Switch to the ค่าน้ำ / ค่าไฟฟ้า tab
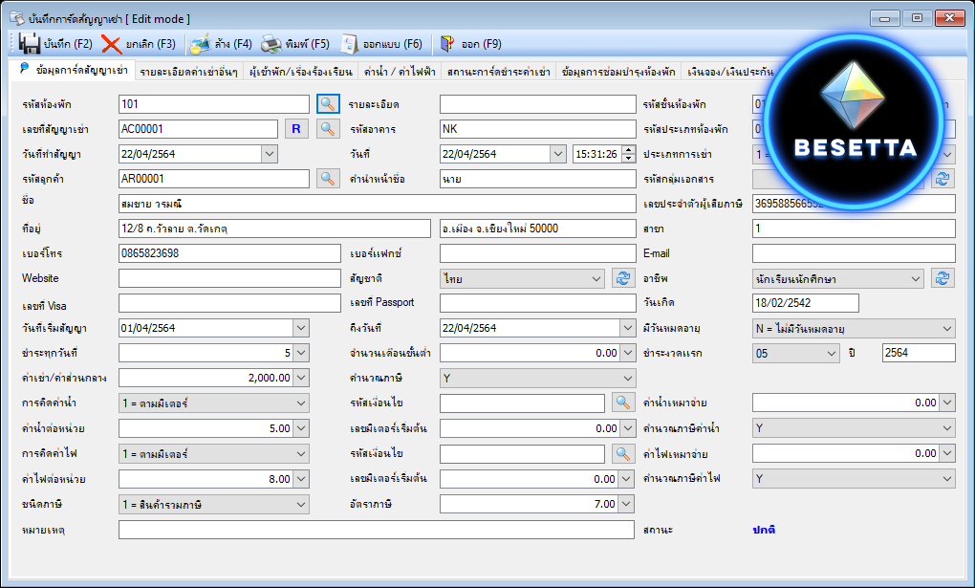The height and width of the screenshot is (588, 975). point(399,72)
